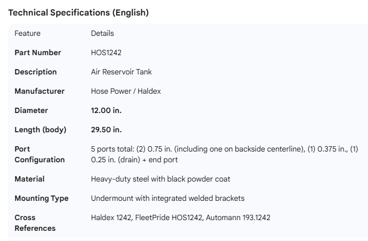Click the Feature column header

point(27,33)
